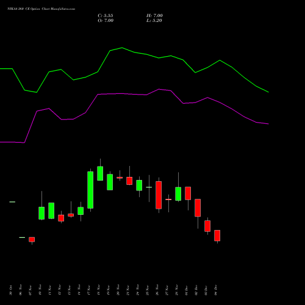Click the large red candlestick for 26 Nov

(x=159, y=195)
